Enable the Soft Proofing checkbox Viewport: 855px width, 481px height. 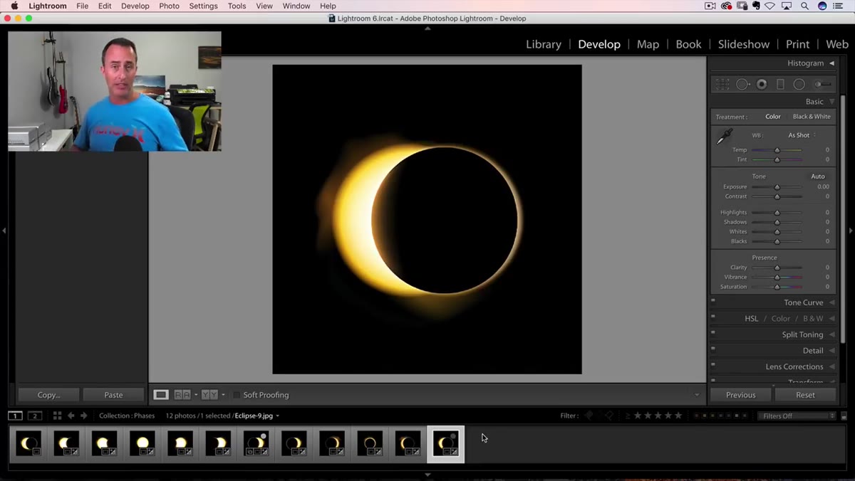coord(237,395)
